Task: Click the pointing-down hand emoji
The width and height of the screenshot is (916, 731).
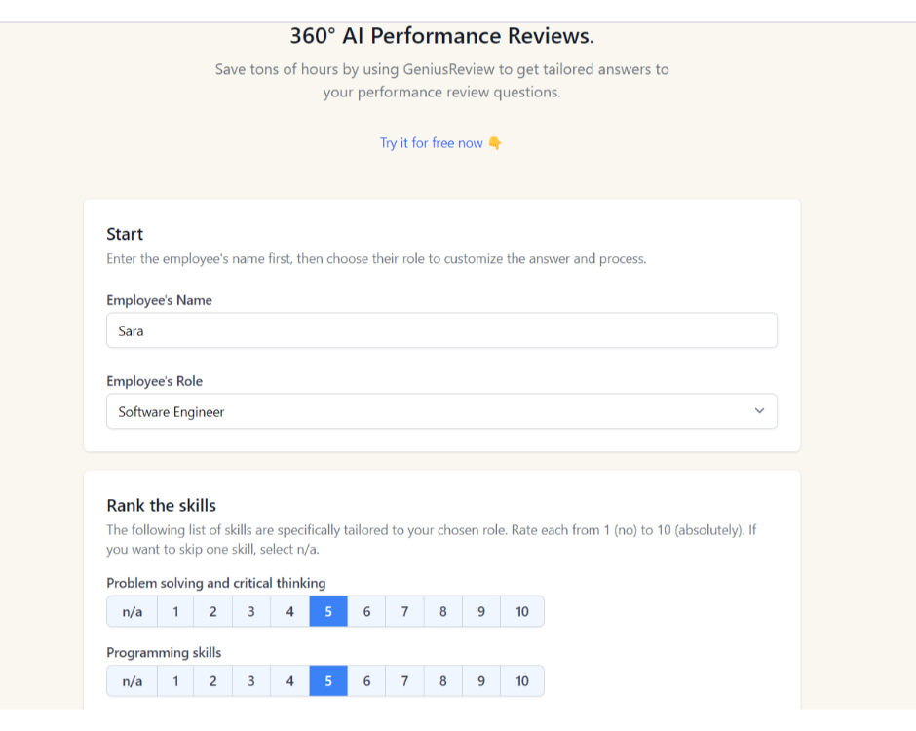Action: [495, 143]
